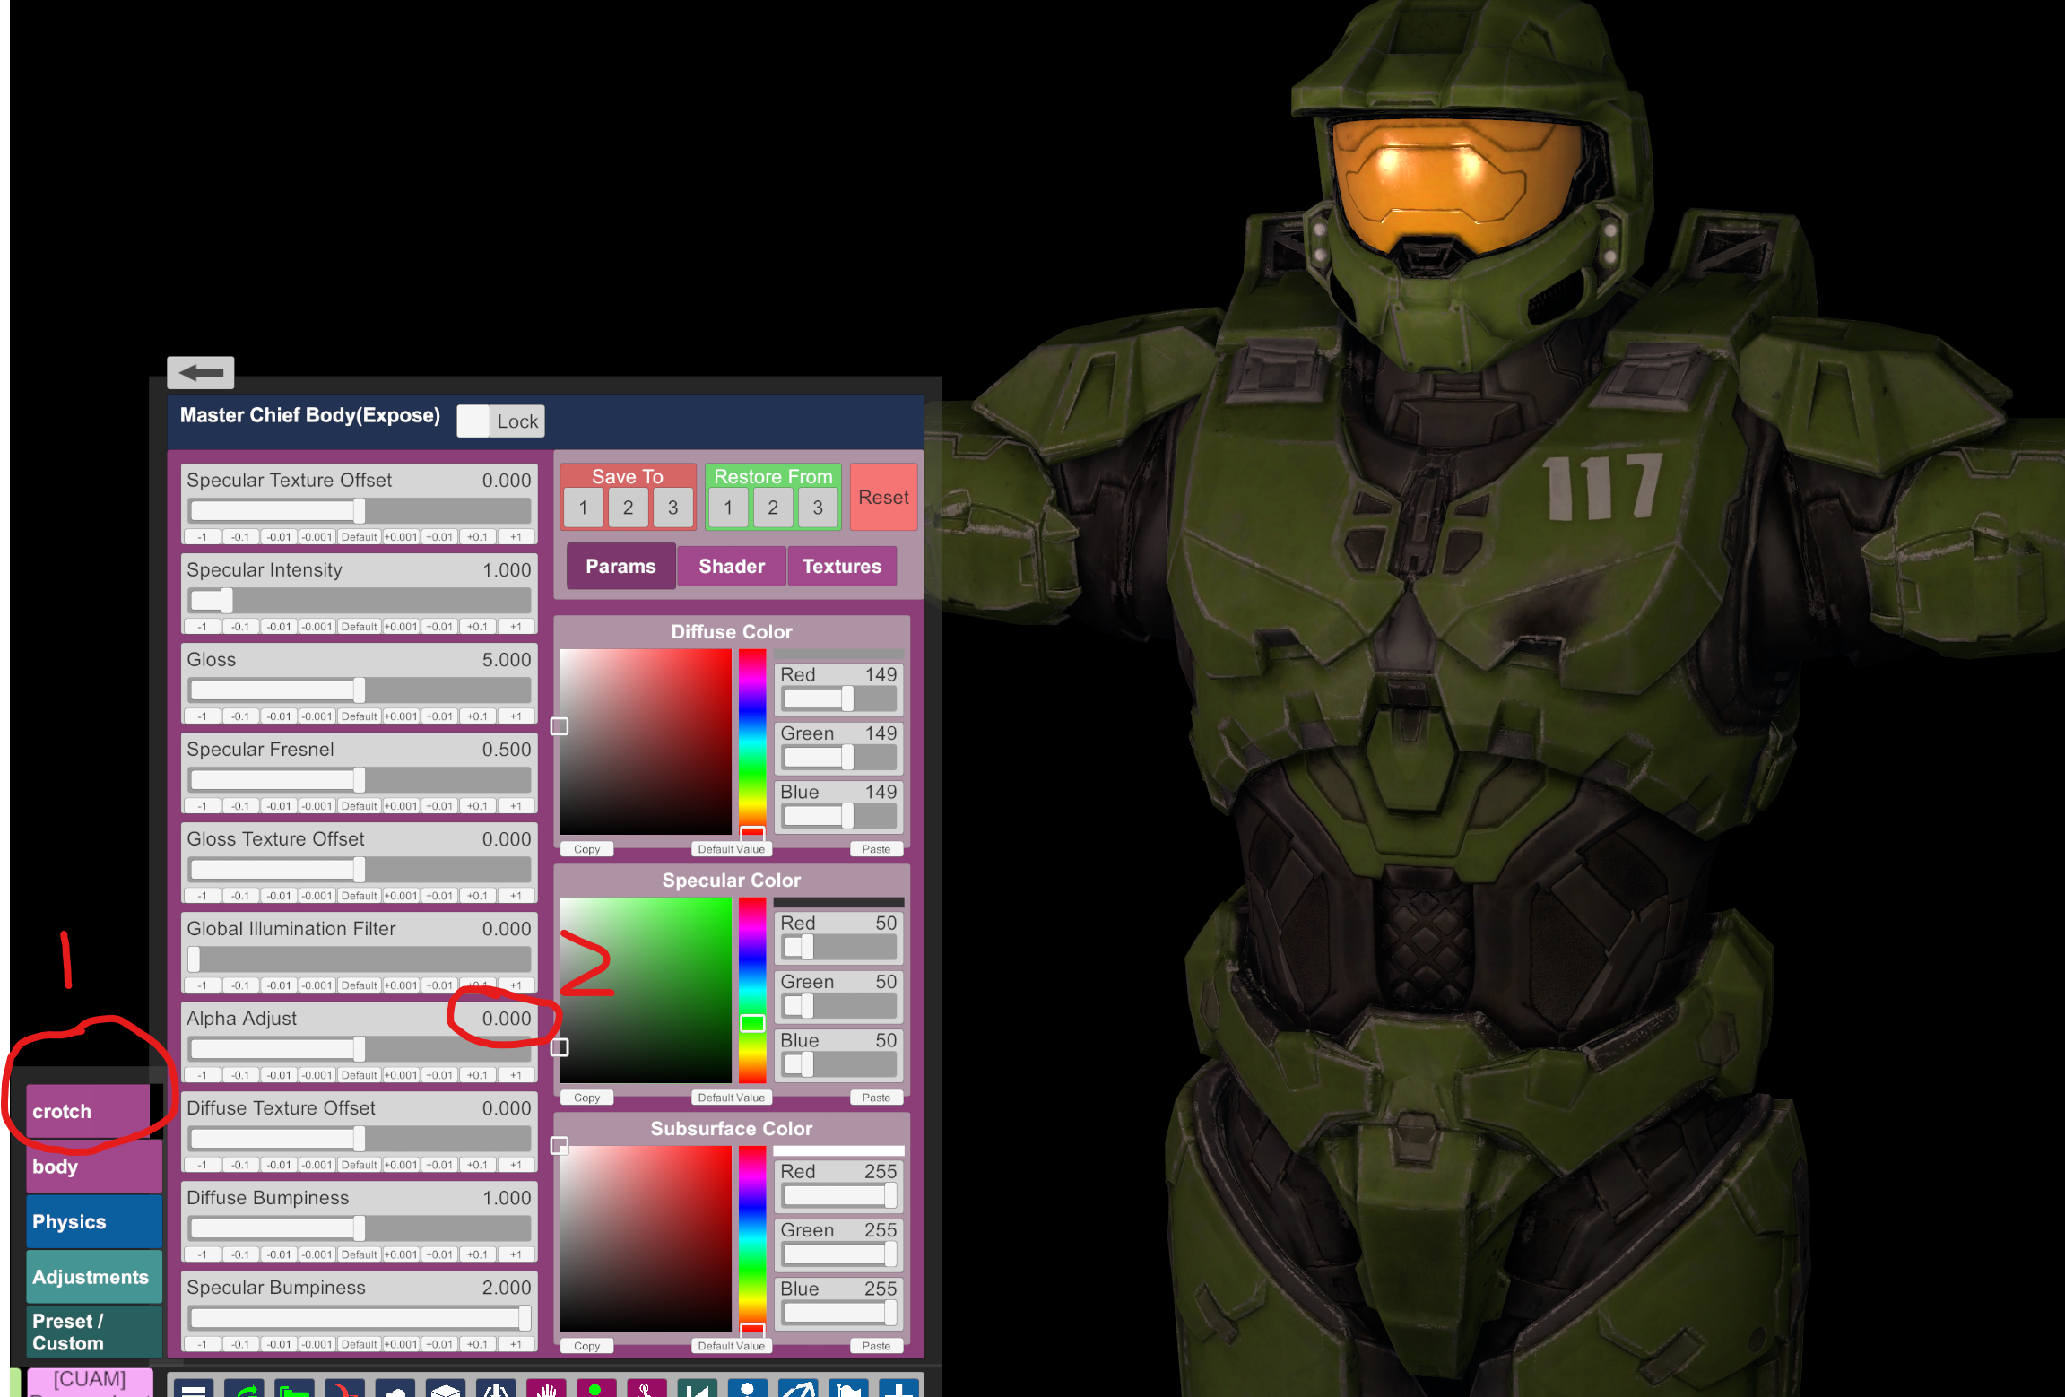Click the Gloss slider handle

pos(360,690)
